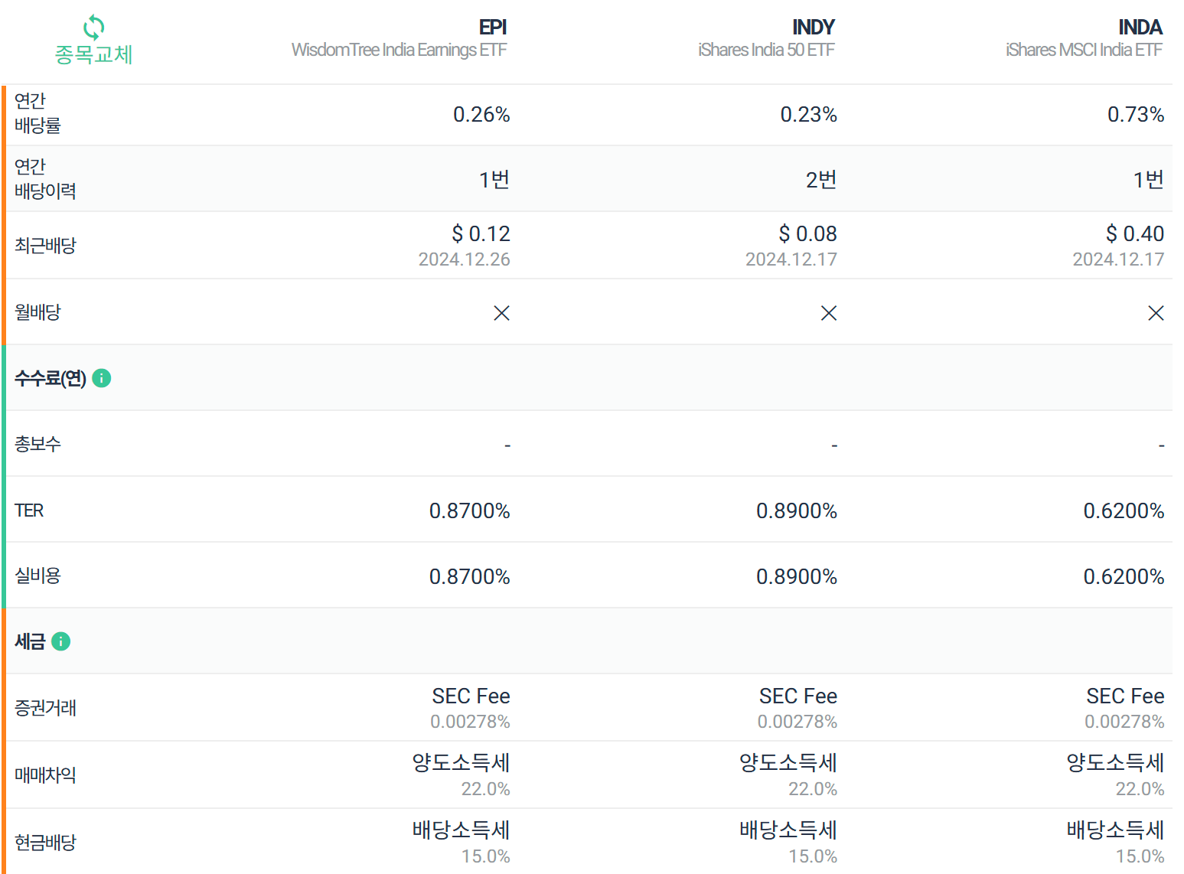Click the X mark in EPI's 월배당 row
The width and height of the screenshot is (1184, 874).
click(x=501, y=313)
